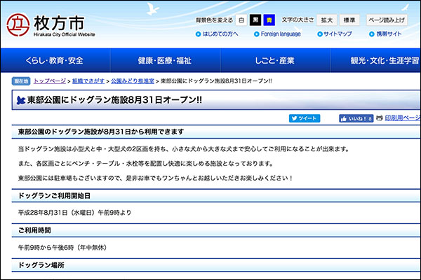Viewport: 421px width, 280px height.
Task: Select the しごと・産業 navigation tab
Action: (274, 61)
